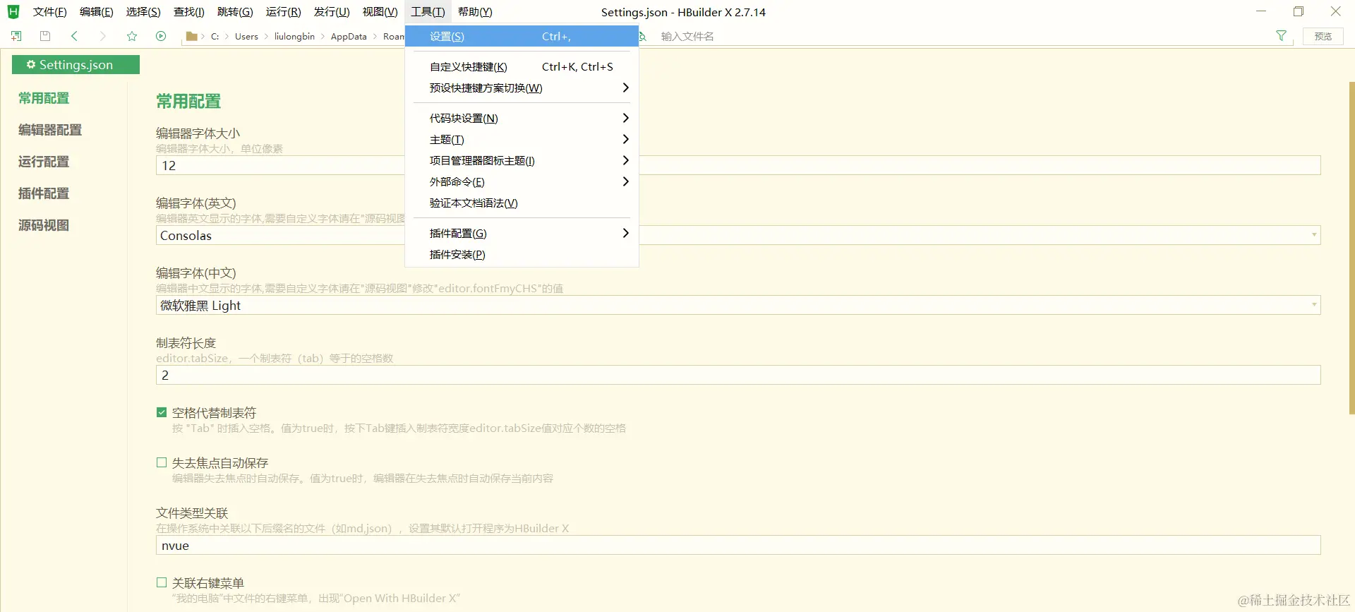Image resolution: width=1355 pixels, height=612 pixels.
Task: Enable 关联右键菜单 checkbox
Action: tap(162, 582)
